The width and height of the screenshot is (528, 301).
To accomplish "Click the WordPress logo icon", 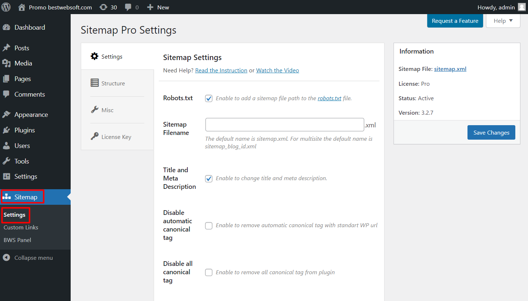I will coord(6,7).
